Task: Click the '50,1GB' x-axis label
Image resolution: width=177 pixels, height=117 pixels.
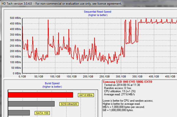Action: click(x=39, y=77)
